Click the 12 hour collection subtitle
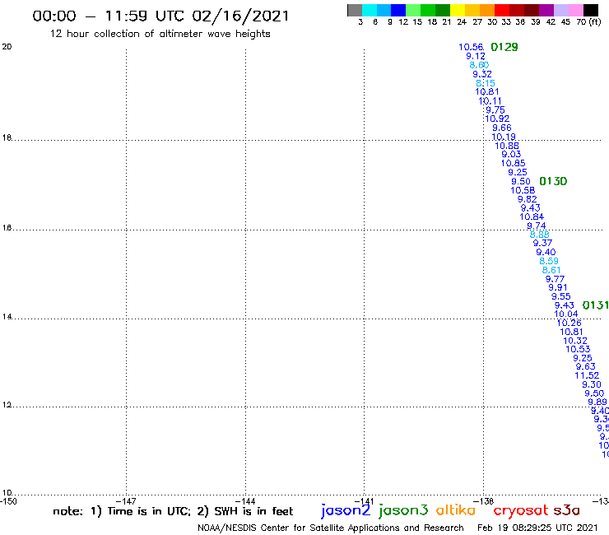 pos(160,34)
